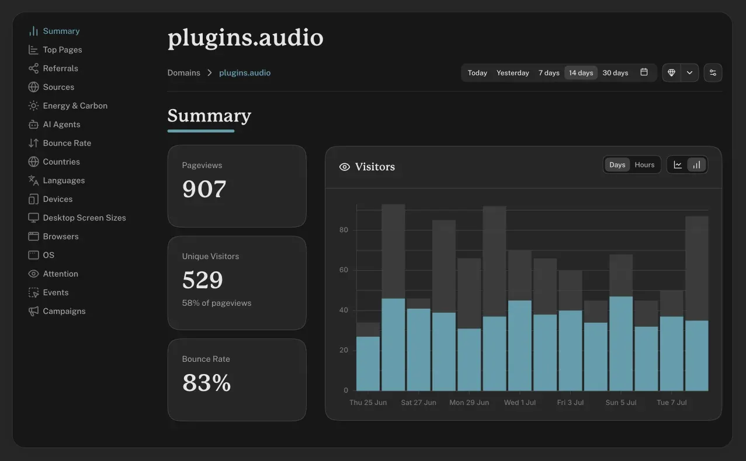Open the Languages report
Image resolution: width=746 pixels, height=461 pixels.
tap(64, 180)
